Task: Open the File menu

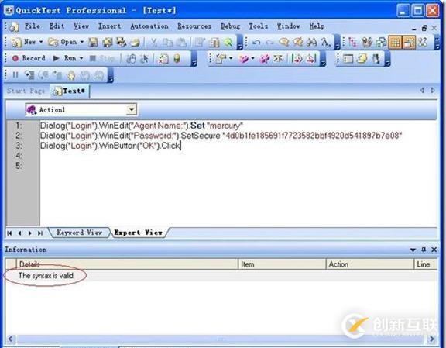Action: point(33,26)
